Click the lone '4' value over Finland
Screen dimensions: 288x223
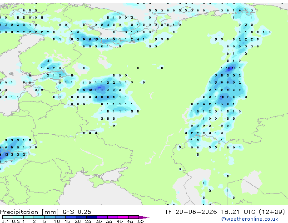(48, 61)
